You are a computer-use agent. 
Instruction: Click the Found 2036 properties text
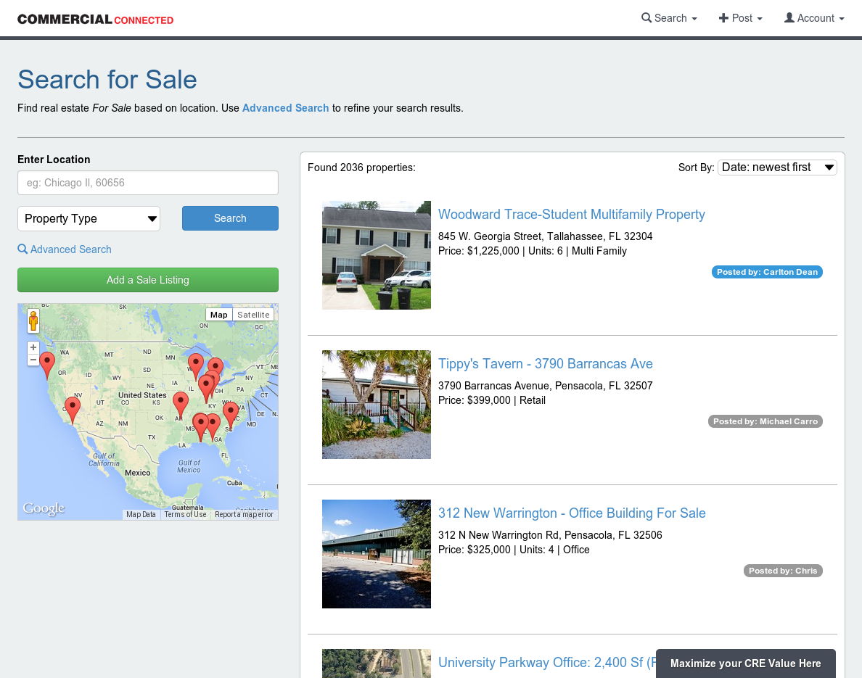coord(361,168)
